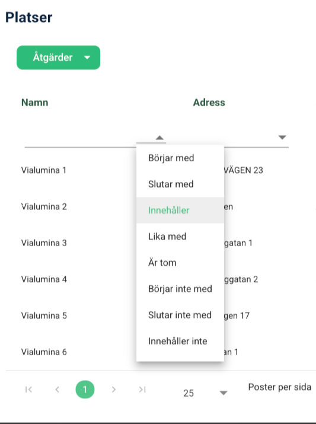Click the caret arrow on Åtgärder
Screen dimensions: 316x424
pyautogui.click(x=87, y=58)
